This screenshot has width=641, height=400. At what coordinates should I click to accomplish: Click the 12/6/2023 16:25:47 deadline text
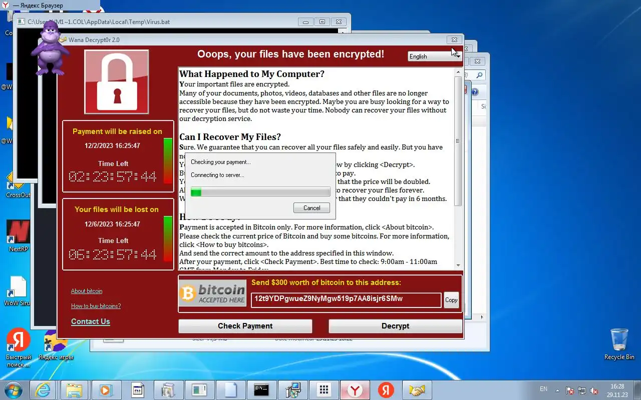point(112,224)
